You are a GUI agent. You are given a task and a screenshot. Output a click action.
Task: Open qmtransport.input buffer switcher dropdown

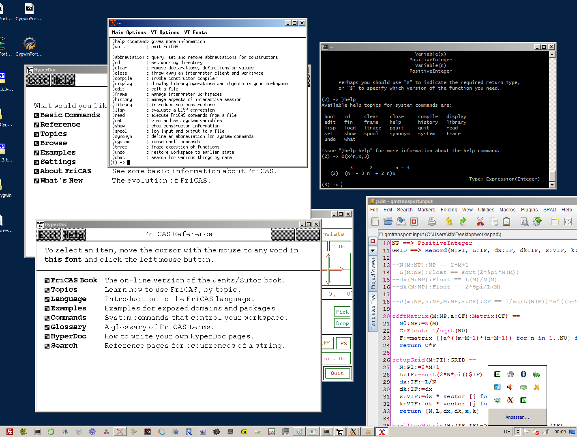click(478, 234)
